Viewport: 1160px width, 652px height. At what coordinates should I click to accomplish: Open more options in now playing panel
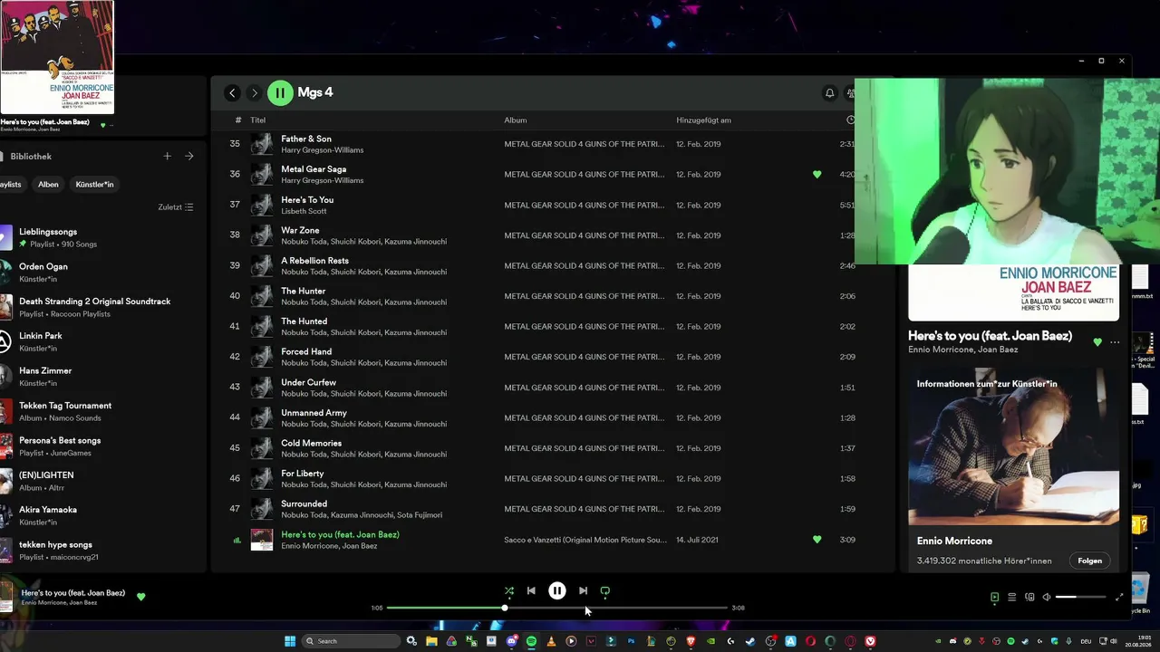[x=1115, y=342]
